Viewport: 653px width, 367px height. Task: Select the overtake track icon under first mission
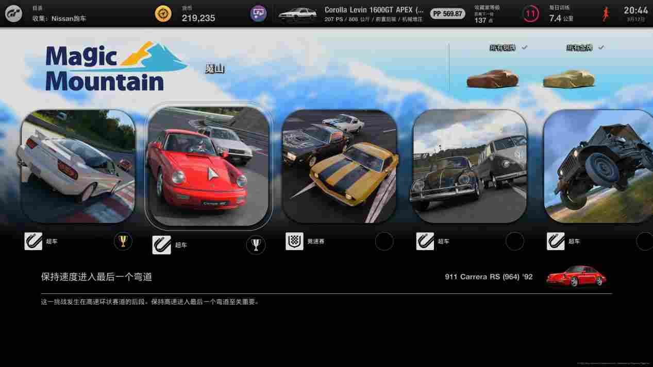pyautogui.click(x=33, y=240)
